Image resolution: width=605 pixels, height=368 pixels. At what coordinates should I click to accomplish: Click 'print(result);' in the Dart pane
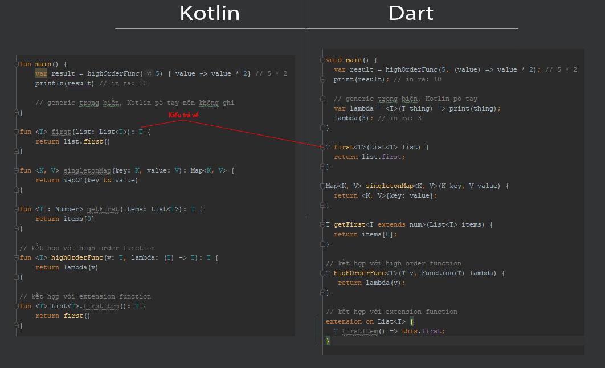click(361, 79)
